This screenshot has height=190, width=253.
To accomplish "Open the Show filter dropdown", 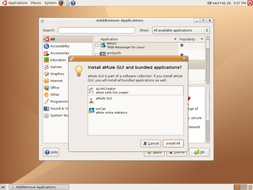I will pos(181,30).
